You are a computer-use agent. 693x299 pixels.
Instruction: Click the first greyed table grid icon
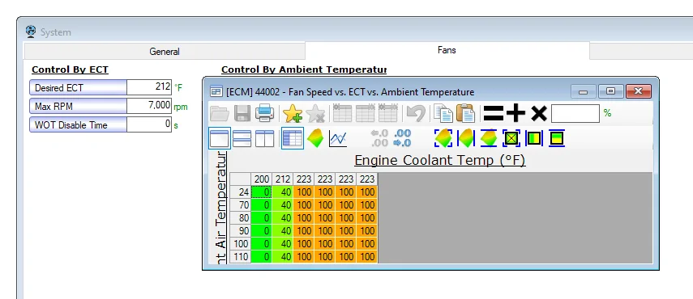click(342, 113)
